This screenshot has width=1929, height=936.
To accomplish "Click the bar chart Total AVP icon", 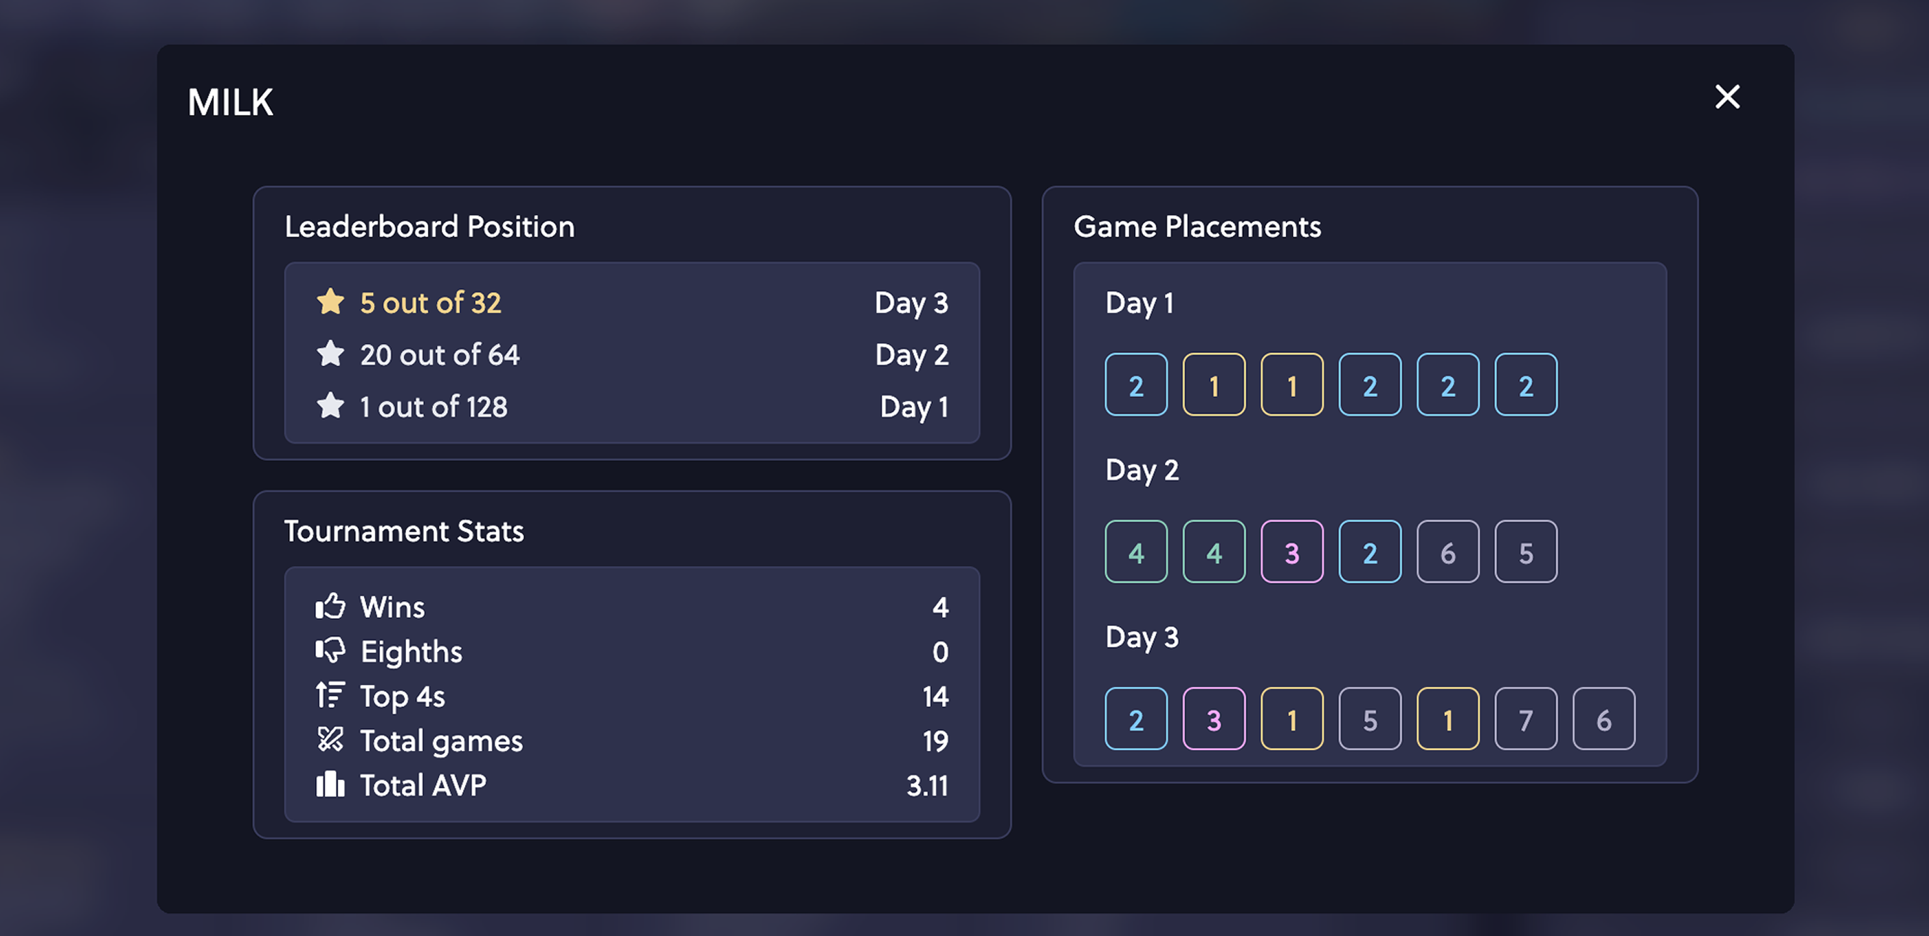I will point(330,784).
